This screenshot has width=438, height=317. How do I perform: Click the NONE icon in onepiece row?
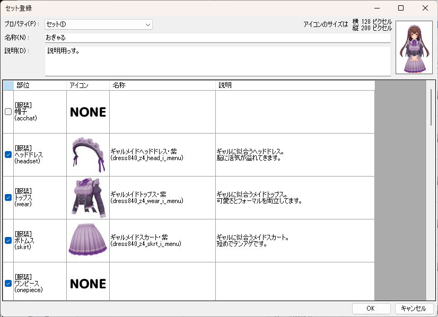pyautogui.click(x=87, y=284)
